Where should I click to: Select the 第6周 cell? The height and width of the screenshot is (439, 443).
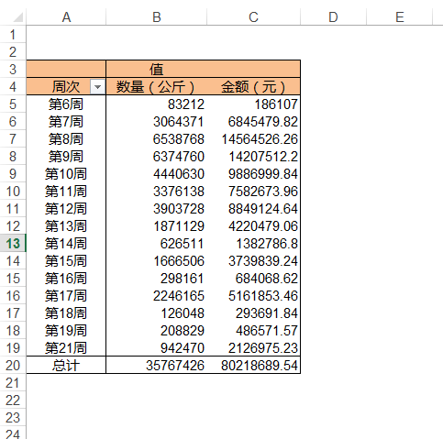[x=66, y=104]
